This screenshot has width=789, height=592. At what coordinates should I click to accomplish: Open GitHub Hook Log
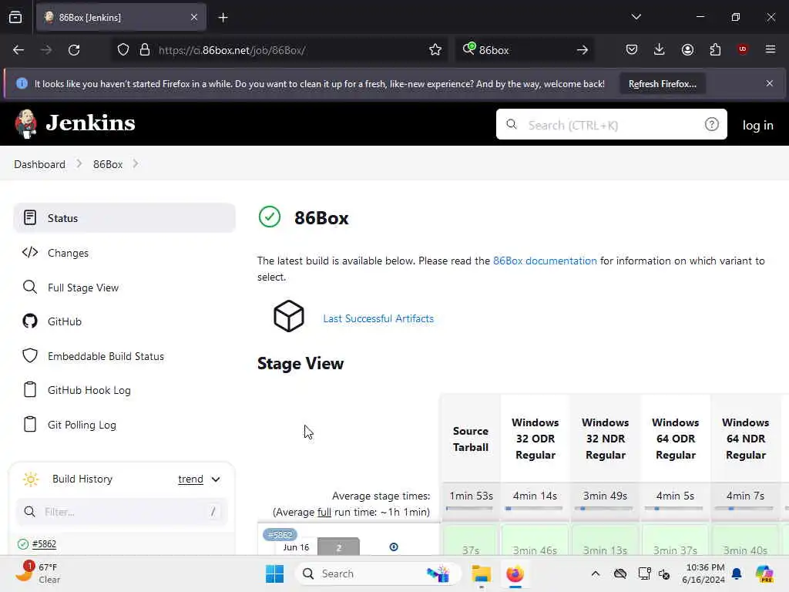pos(124,390)
